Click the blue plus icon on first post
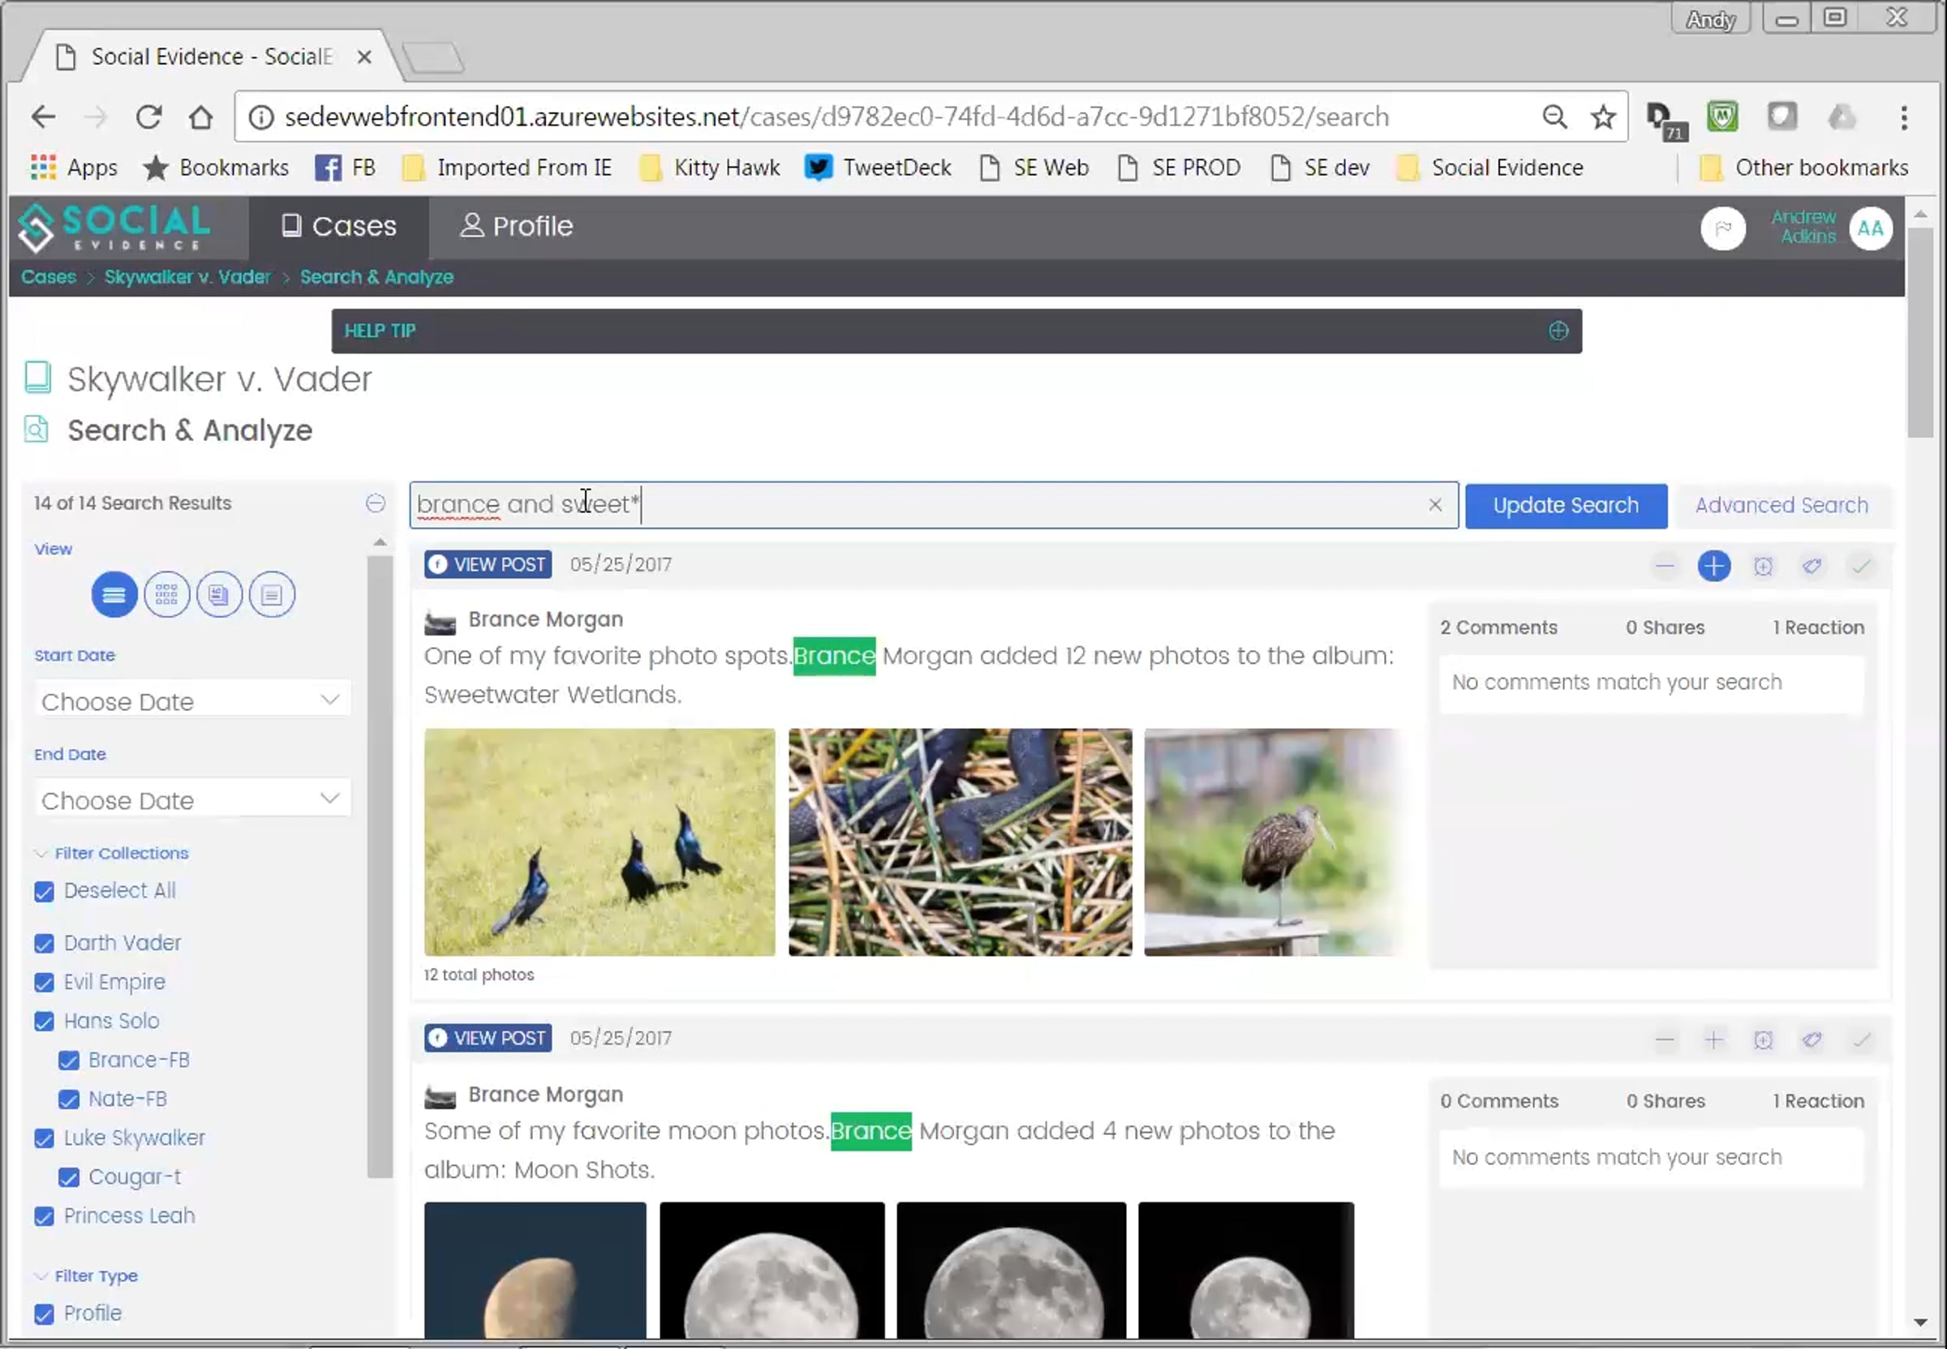The width and height of the screenshot is (1947, 1349). tap(1713, 567)
